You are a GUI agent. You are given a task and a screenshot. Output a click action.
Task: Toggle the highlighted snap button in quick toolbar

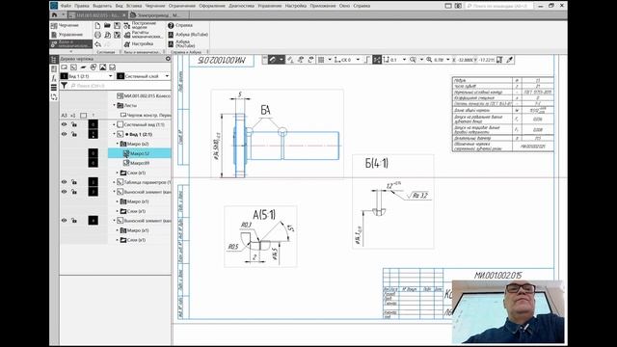272,60
